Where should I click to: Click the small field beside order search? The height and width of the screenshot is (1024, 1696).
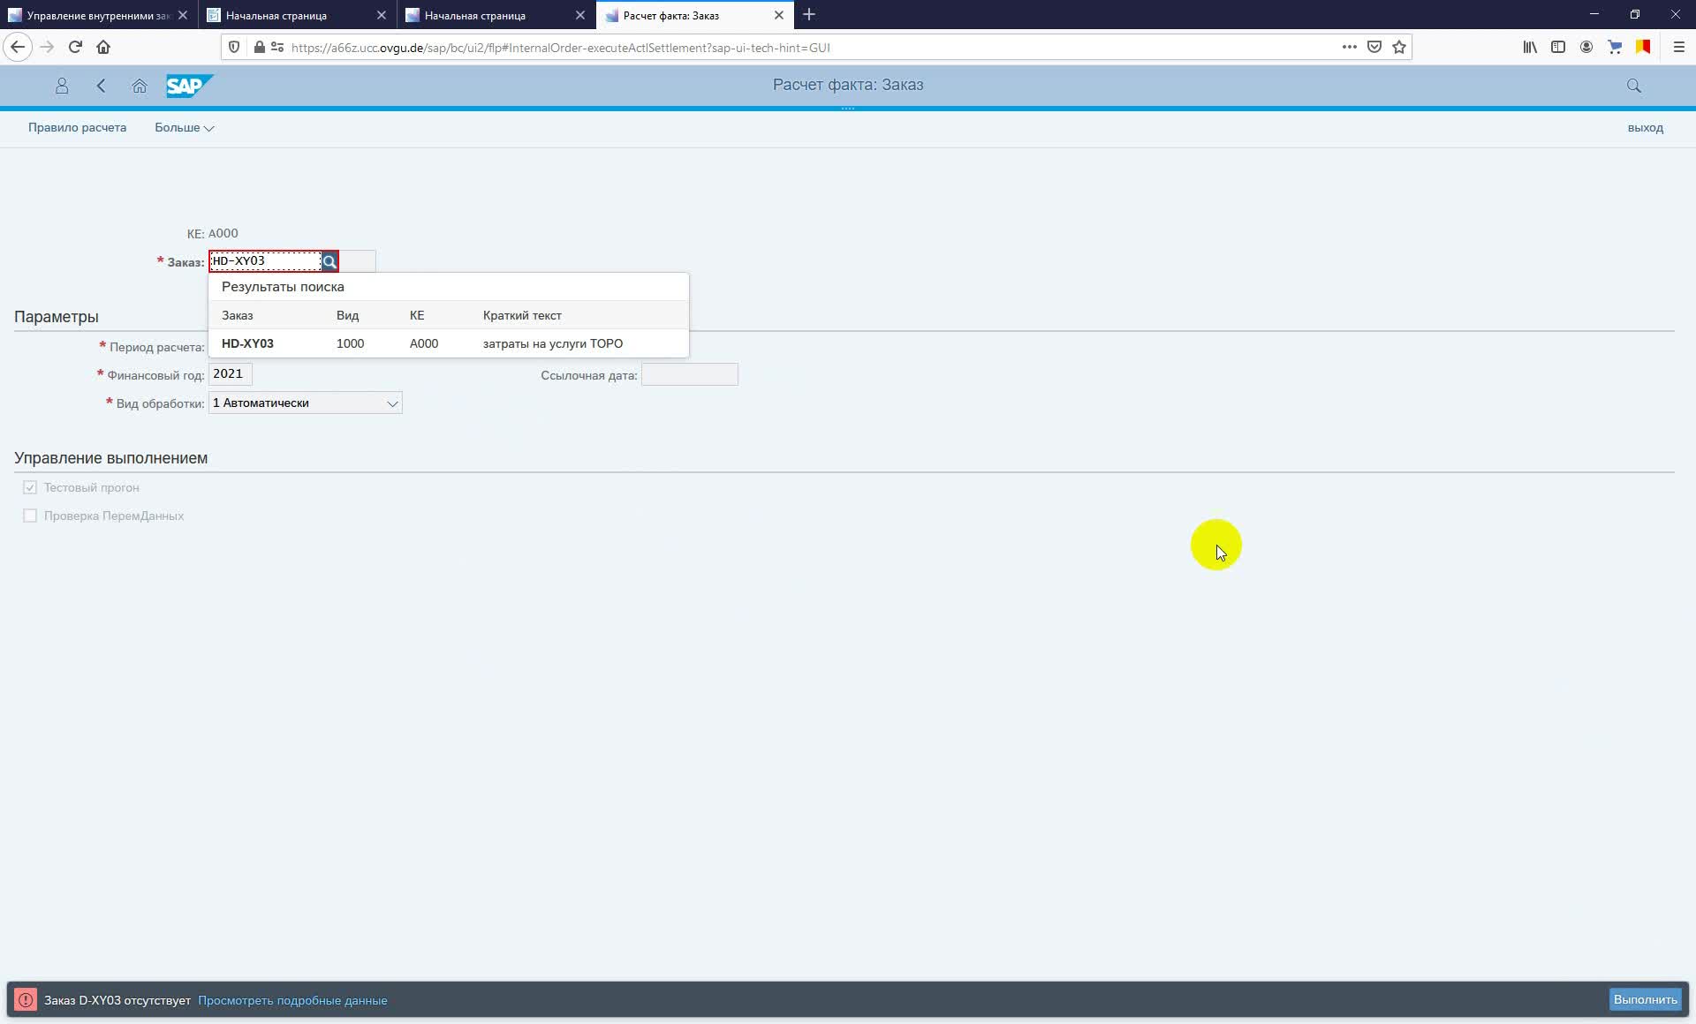click(358, 261)
